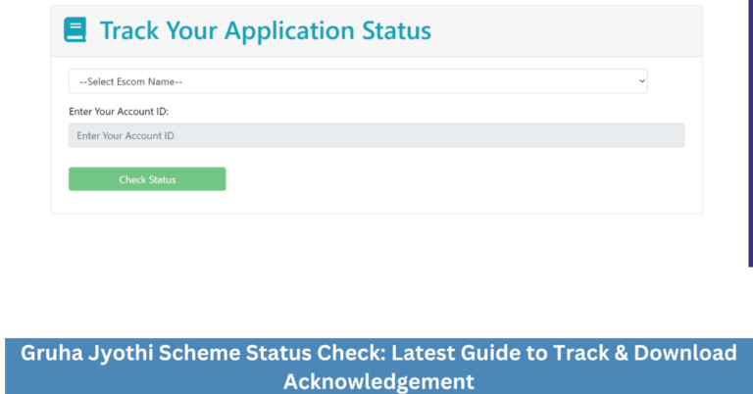Image resolution: width=753 pixels, height=394 pixels.
Task: Click the Track Your Application Status heading
Action: pyautogui.click(x=265, y=30)
